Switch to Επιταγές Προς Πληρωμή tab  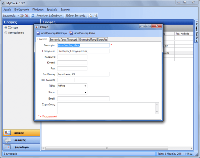tap(63, 39)
